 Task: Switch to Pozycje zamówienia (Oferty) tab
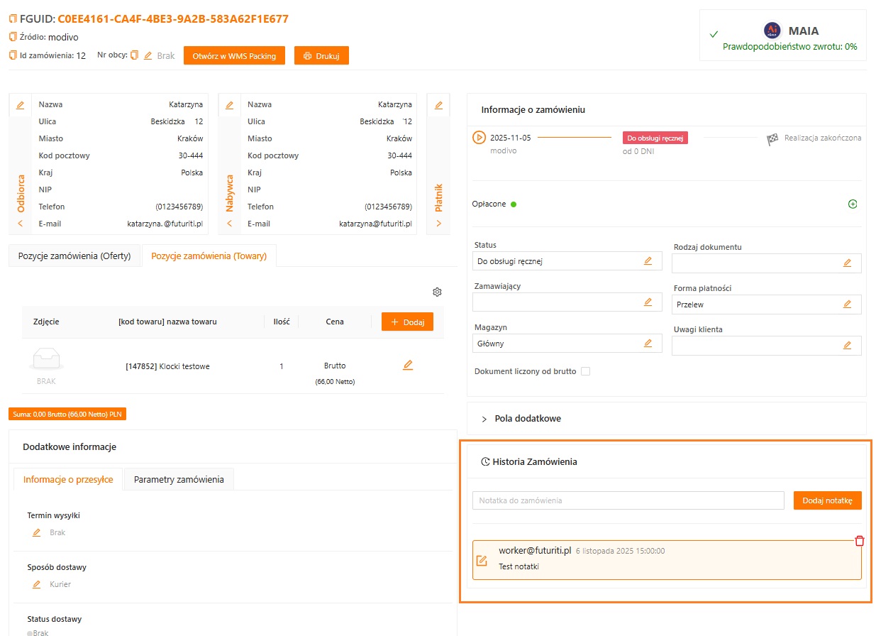coord(74,256)
